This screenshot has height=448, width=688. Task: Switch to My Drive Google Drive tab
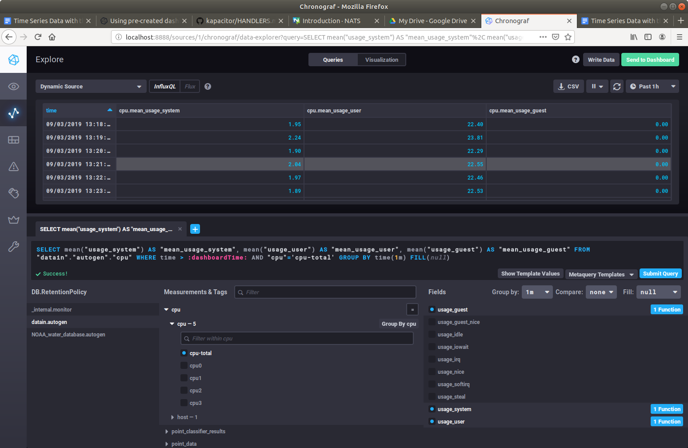(432, 21)
